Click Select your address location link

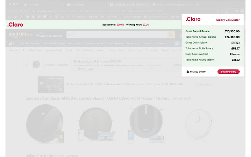point(49,35)
